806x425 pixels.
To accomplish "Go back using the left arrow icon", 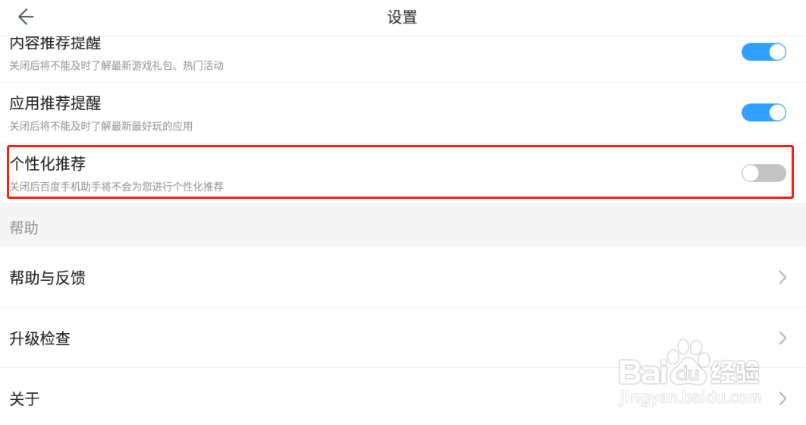I will pyautogui.click(x=26, y=17).
